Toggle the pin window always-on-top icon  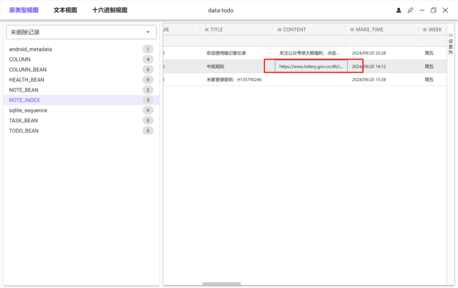tap(410, 10)
